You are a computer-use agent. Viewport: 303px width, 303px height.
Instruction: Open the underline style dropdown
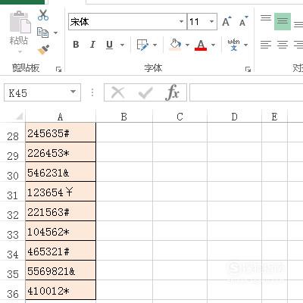click(122, 45)
